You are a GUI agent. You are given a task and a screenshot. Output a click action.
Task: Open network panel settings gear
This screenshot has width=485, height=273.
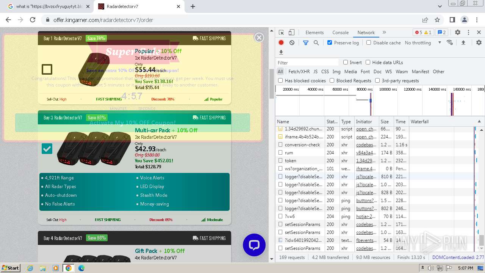pyautogui.click(x=479, y=43)
